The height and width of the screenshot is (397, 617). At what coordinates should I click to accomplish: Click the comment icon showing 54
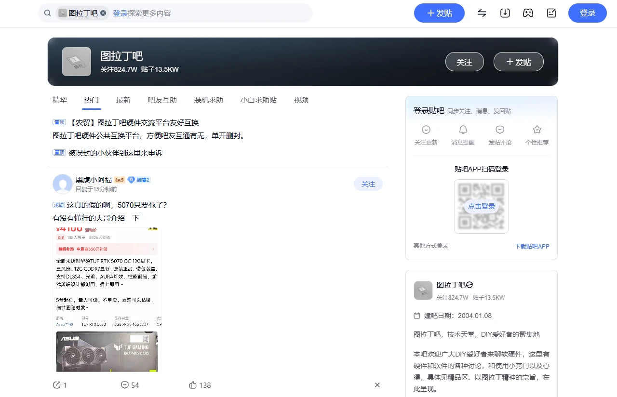tap(125, 385)
